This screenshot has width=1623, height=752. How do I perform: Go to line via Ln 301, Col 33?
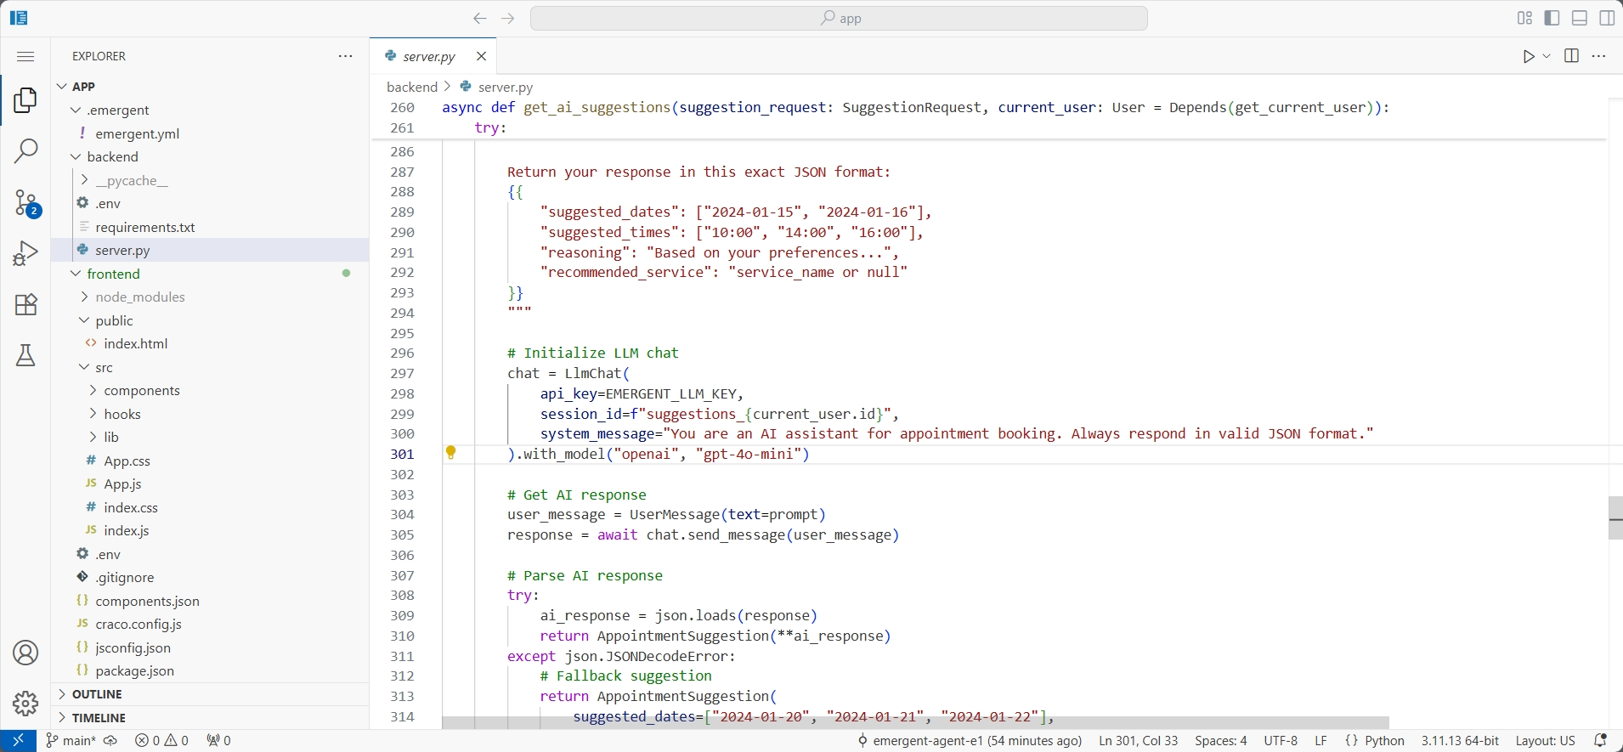(1138, 741)
